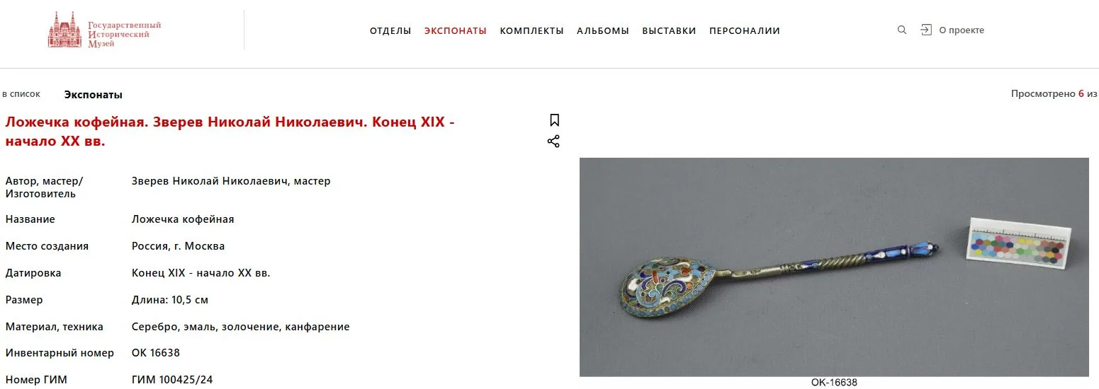The image size is (1099, 389).
Task: Click the login arrow icon
Action: [x=925, y=30]
